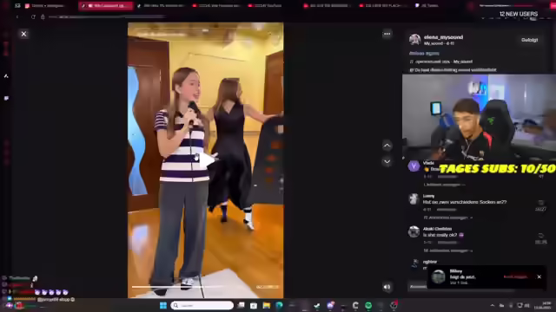
Task: Click the red follow-back link in notification
Action: pyautogui.click(x=516, y=276)
